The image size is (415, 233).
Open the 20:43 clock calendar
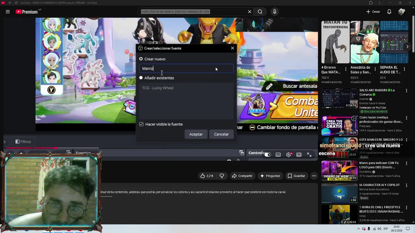click(x=396, y=228)
